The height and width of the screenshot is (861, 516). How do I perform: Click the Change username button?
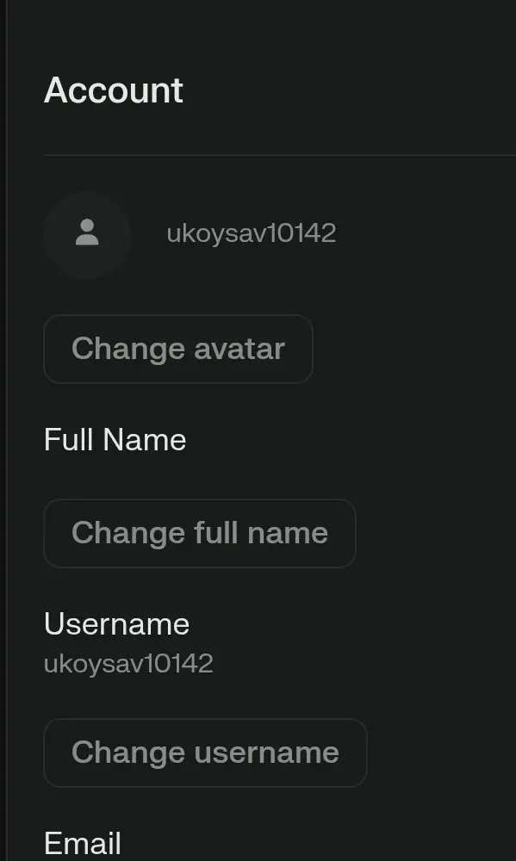pos(205,753)
